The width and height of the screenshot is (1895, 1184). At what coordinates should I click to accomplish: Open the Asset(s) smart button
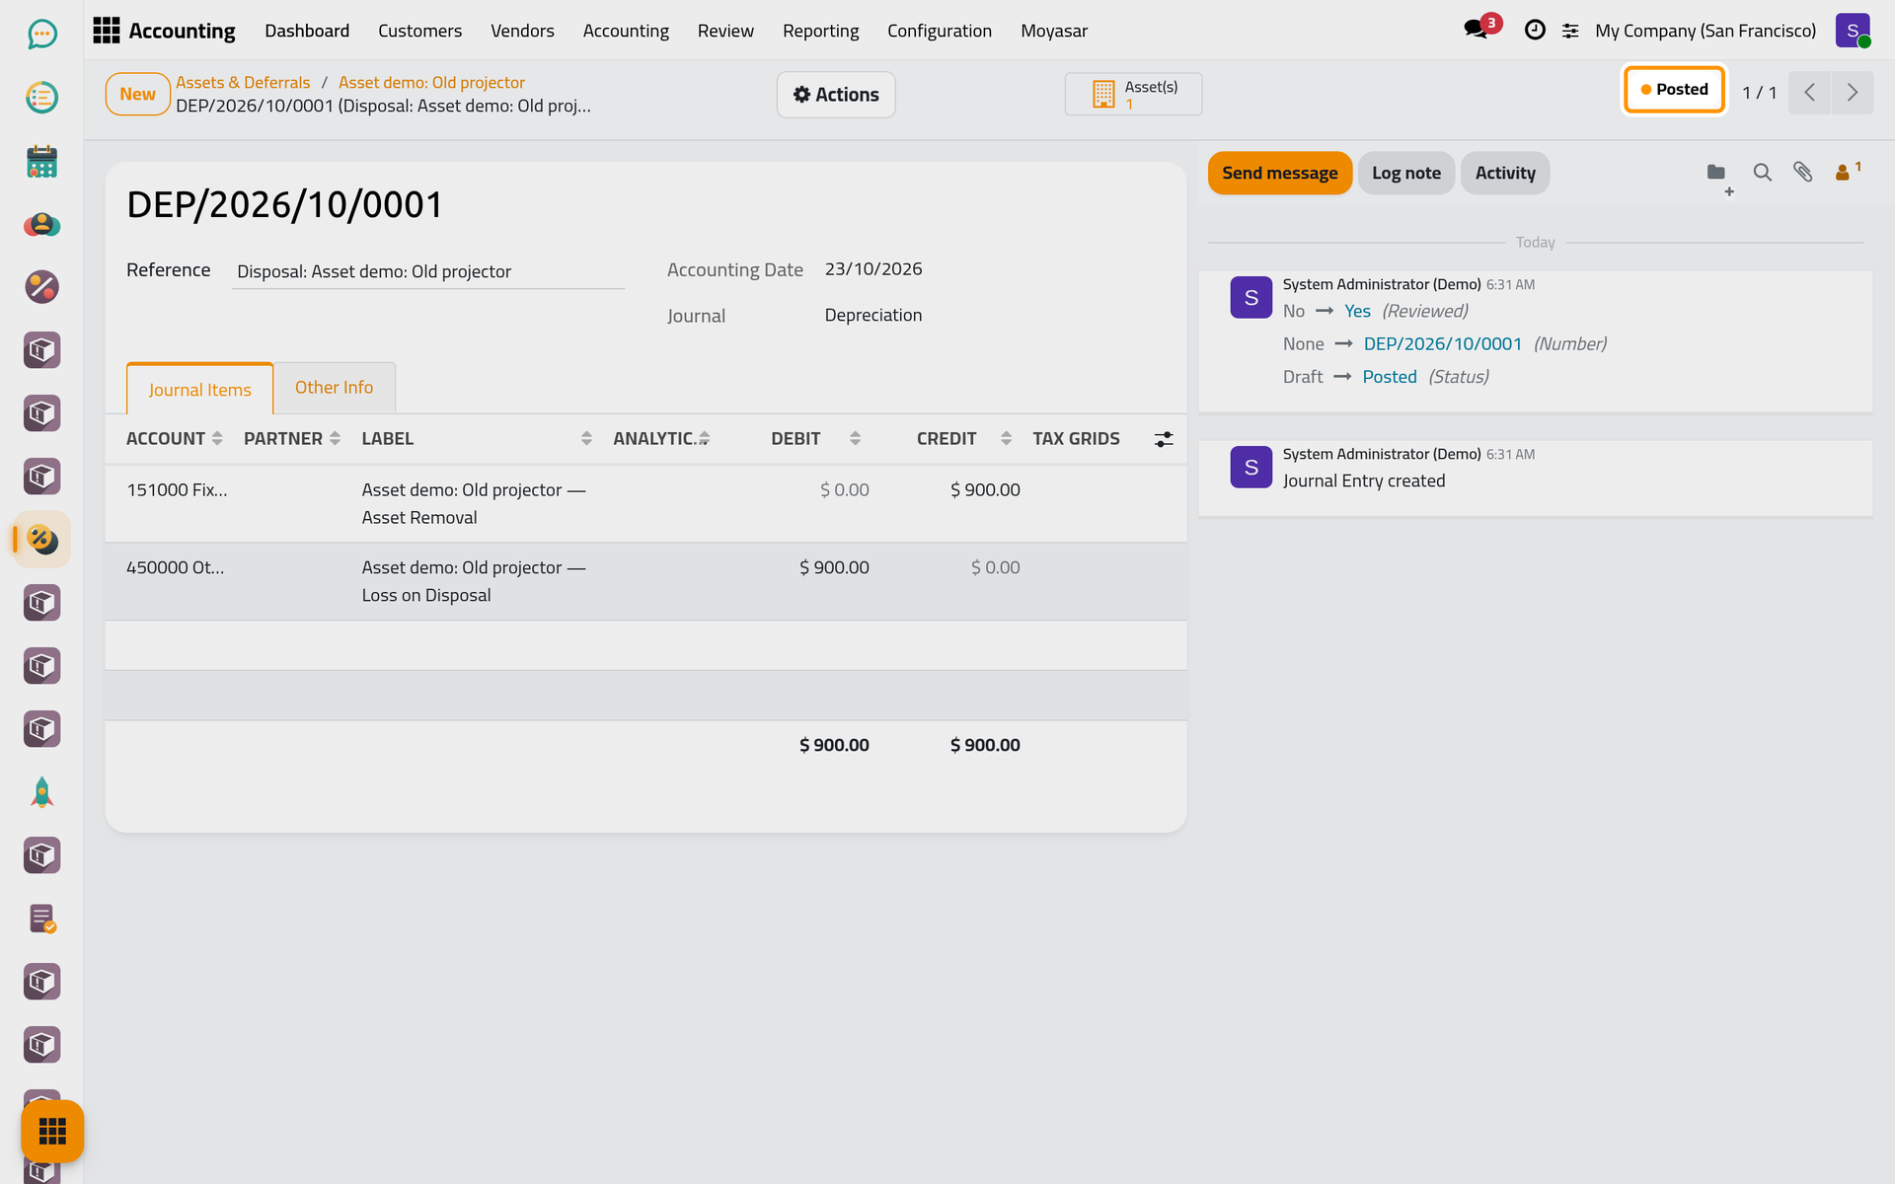click(1133, 95)
